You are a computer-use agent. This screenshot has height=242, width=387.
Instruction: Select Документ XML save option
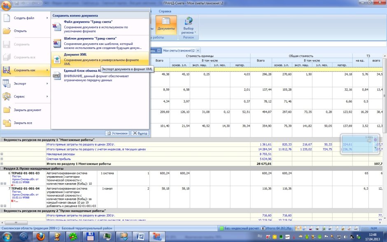pyautogui.click(x=100, y=59)
